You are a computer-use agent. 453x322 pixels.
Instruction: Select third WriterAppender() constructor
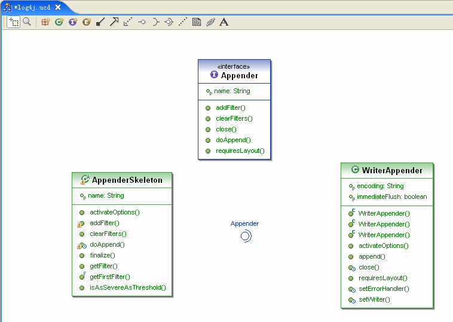coord(384,235)
